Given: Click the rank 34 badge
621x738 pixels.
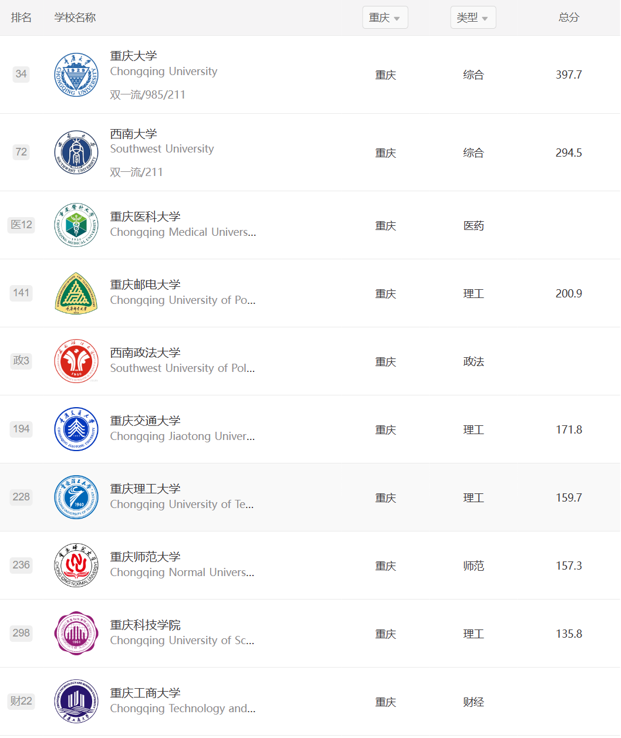Looking at the screenshot, I should click(x=21, y=74).
